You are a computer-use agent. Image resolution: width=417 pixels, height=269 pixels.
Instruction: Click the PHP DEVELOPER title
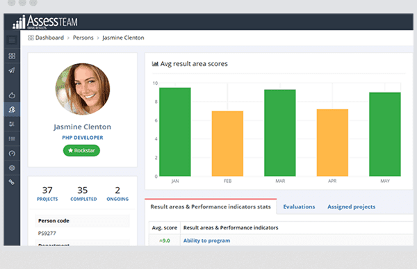83,138
